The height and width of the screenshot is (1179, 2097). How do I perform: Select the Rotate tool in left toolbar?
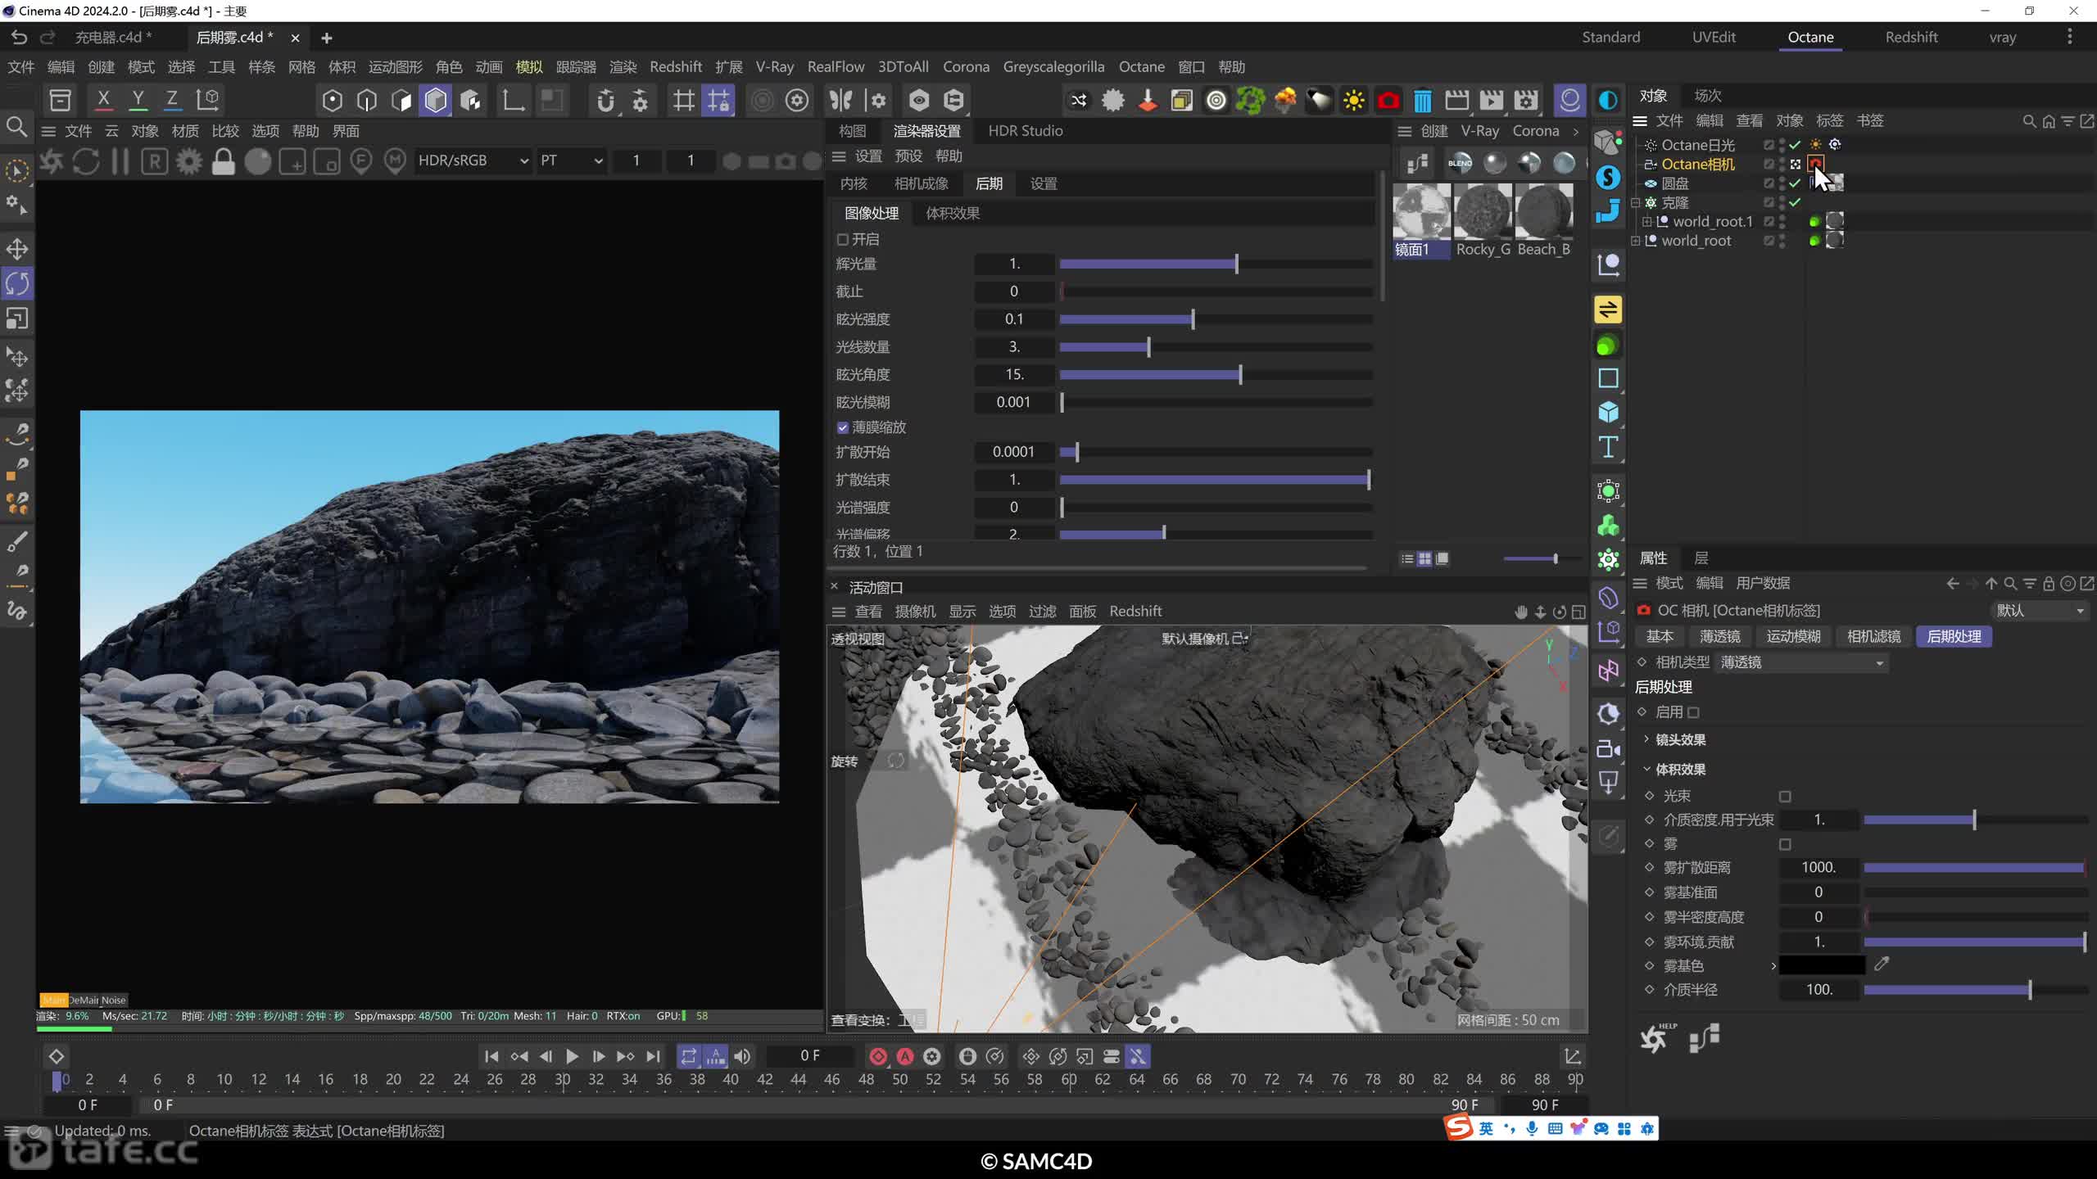coord(17,283)
